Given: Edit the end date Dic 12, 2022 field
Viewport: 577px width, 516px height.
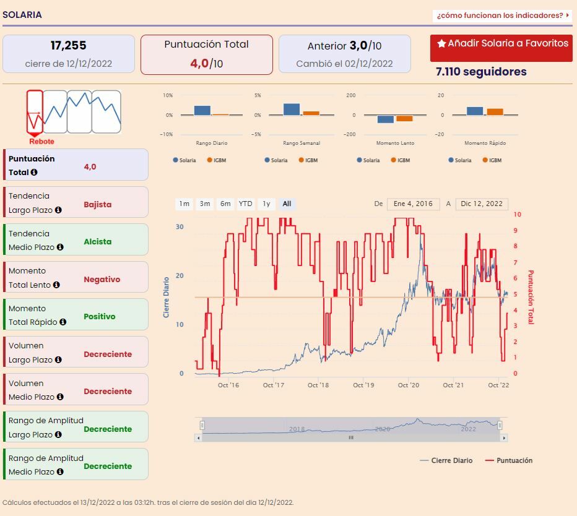Looking at the screenshot, I should tap(482, 204).
